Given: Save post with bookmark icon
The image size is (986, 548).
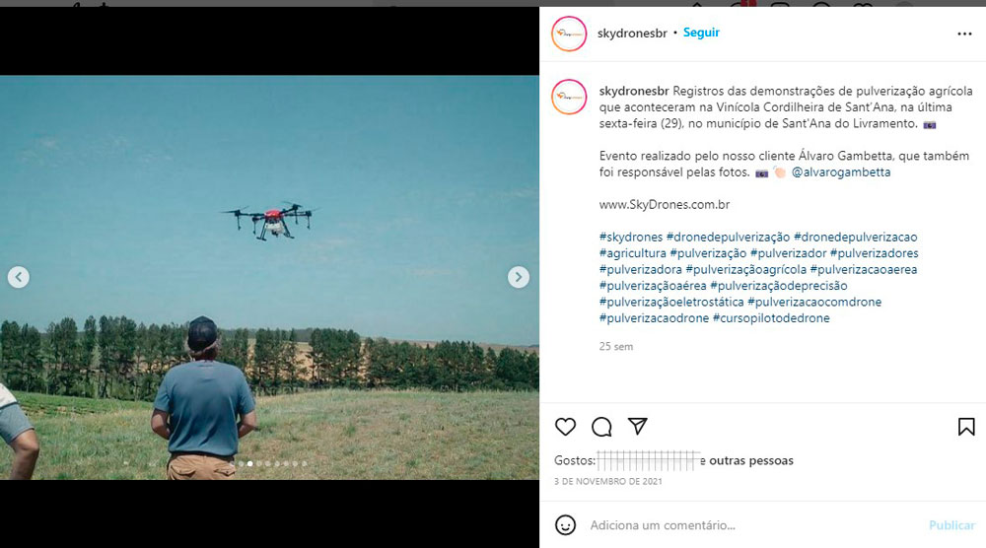Looking at the screenshot, I should (966, 427).
